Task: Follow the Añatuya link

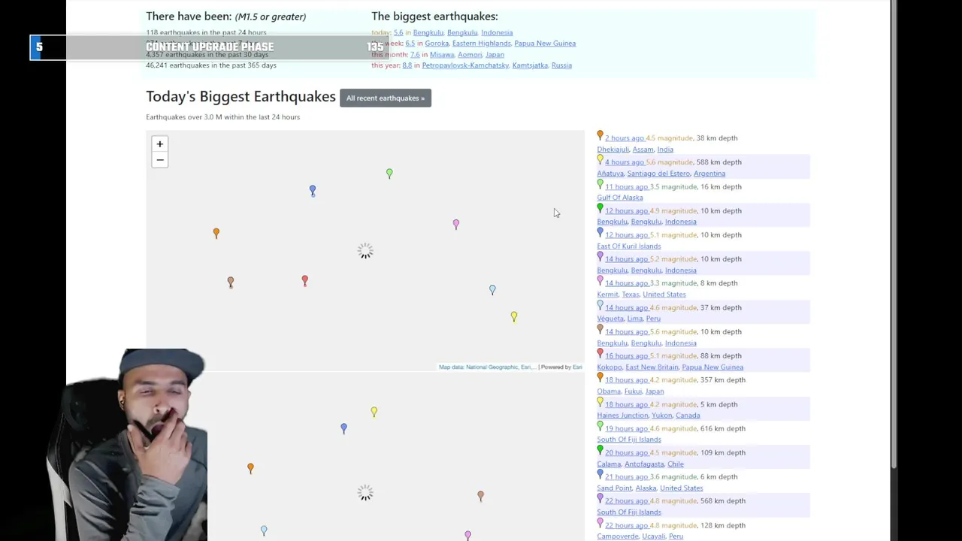Action: [610, 174]
